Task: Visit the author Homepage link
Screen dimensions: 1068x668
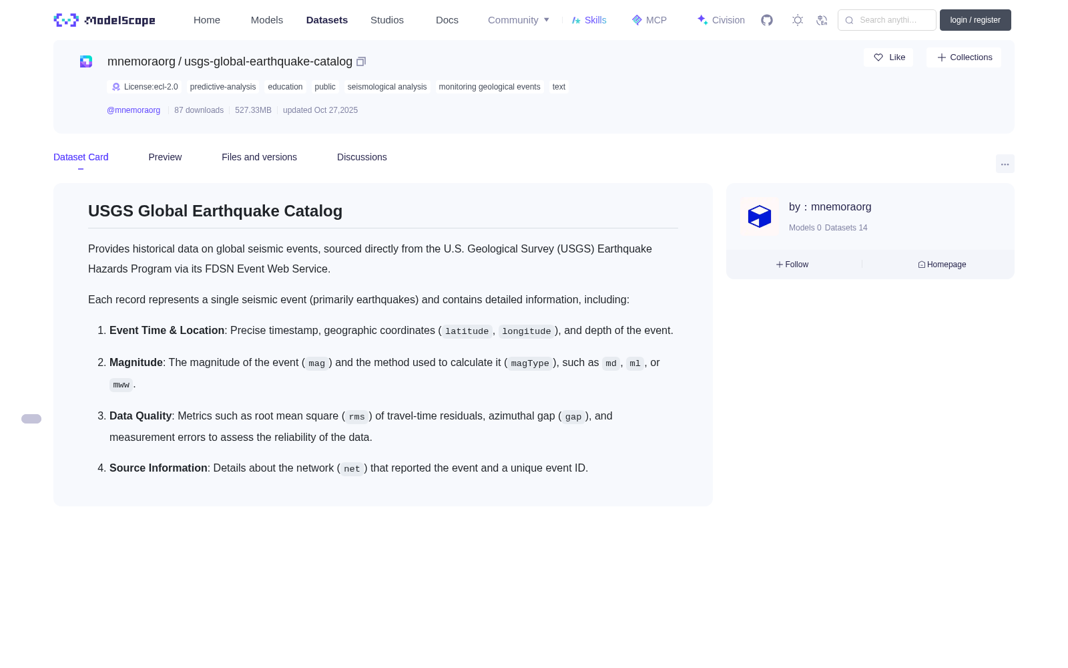Action: click(942, 265)
